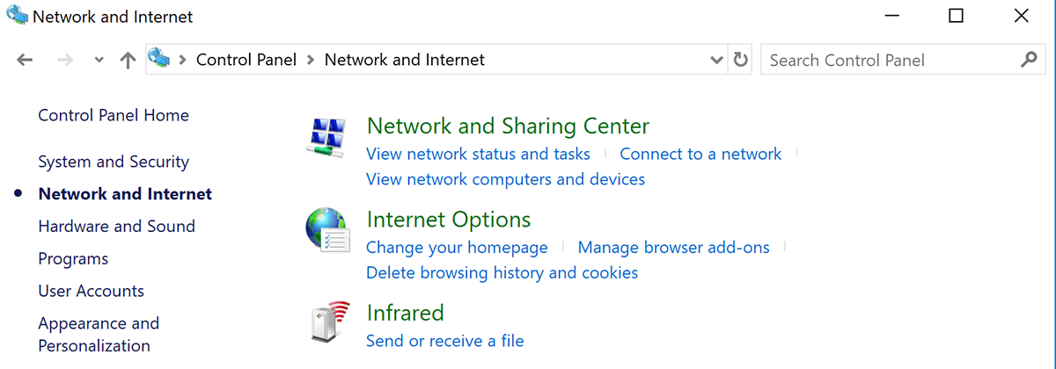
Task: Click the Control Panel address bar icon
Action: click(159, 60)
